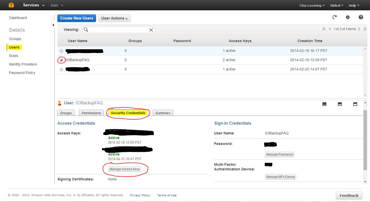
Task: Go to first page of user items
Action: pyautogui.click(x=324, y=29)
